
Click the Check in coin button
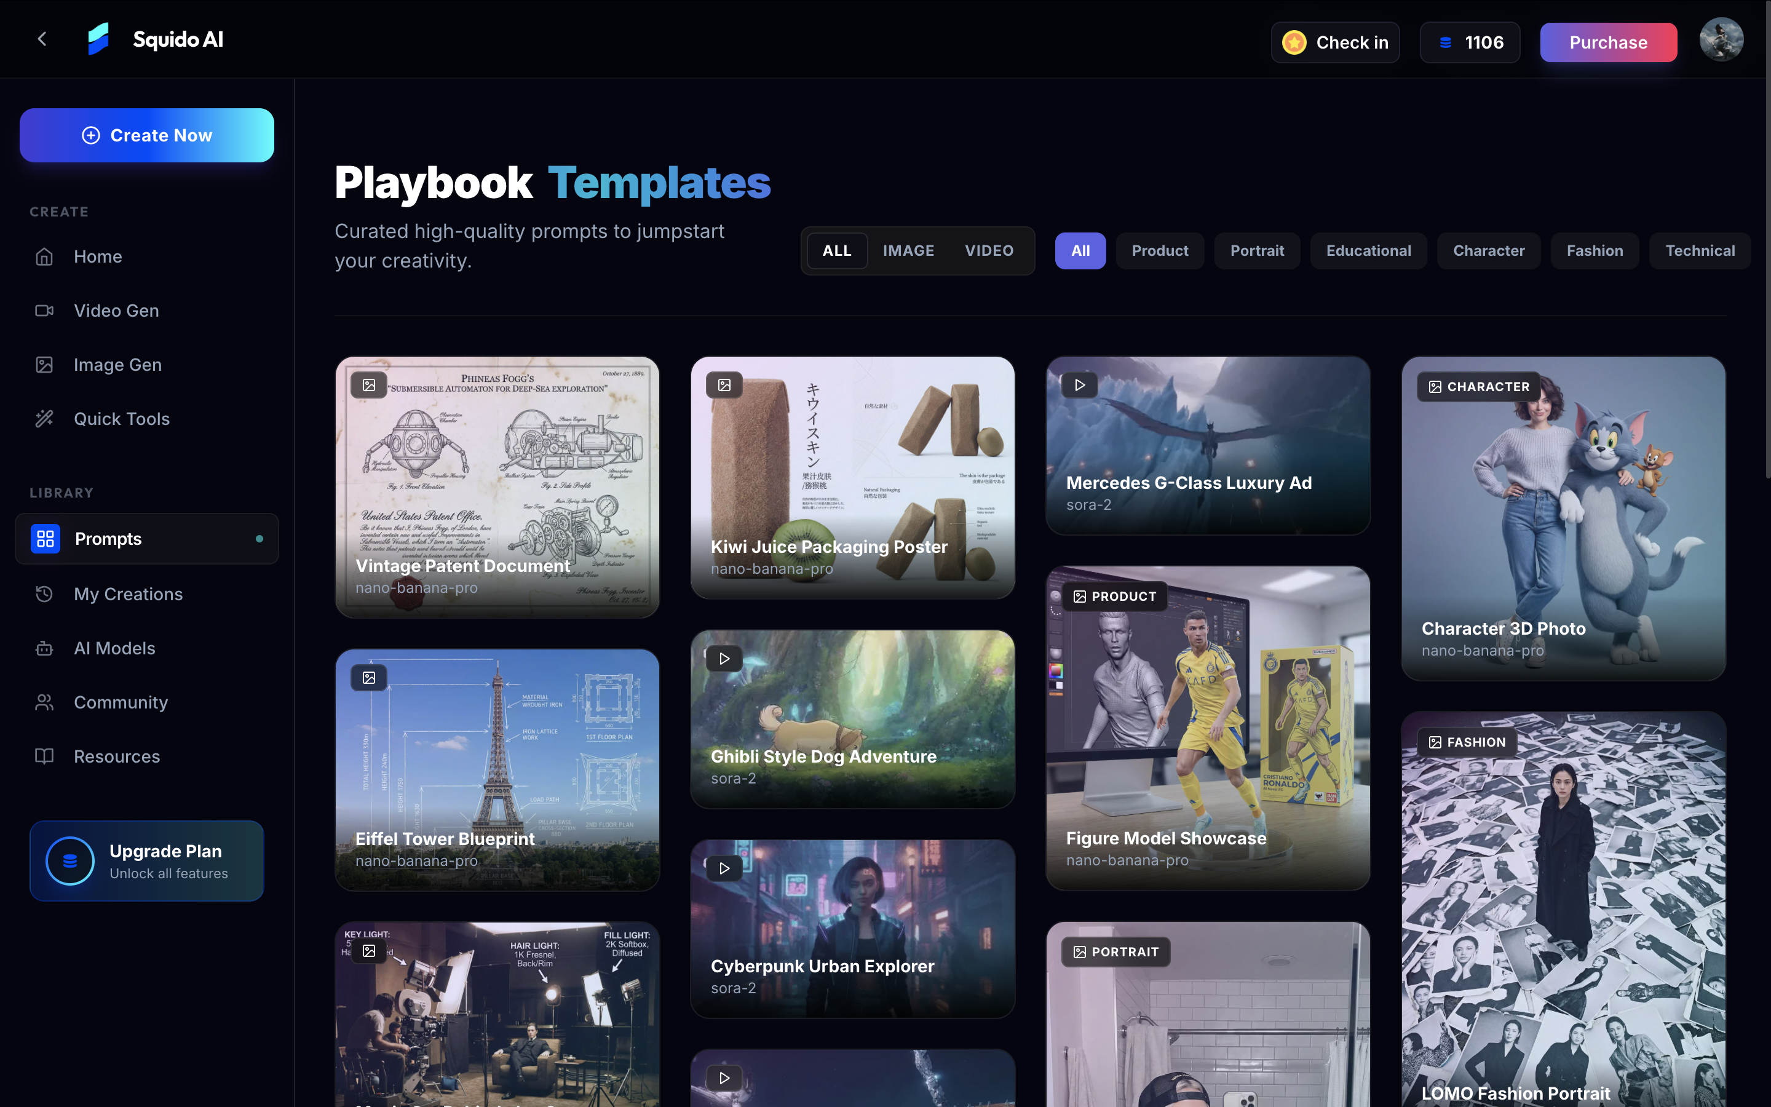1335,42
